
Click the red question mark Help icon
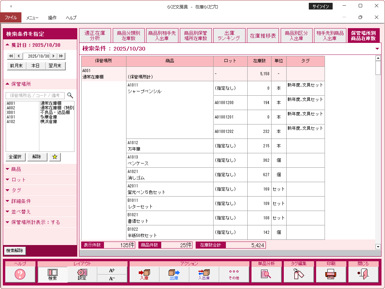(x=20, y=274)
